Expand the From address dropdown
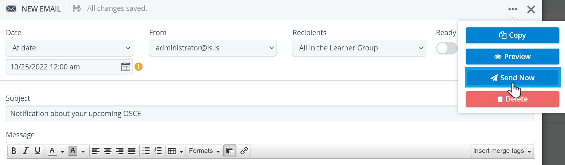 click(213, 48)
